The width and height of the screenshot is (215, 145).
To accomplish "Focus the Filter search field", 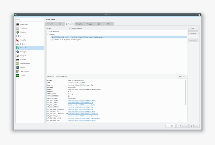I will tap(30, 20).
